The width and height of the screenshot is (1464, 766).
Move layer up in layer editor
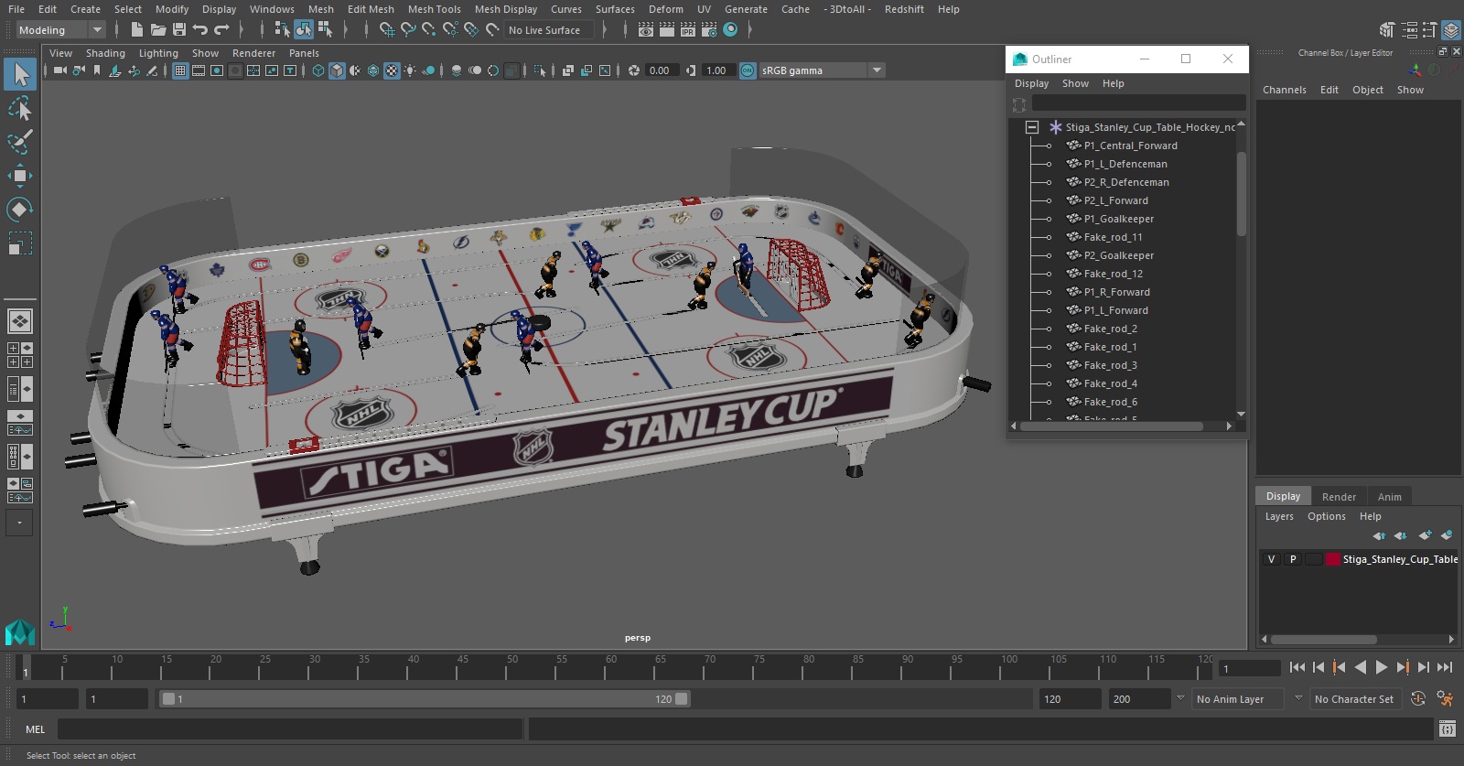tap(1379, 535)
